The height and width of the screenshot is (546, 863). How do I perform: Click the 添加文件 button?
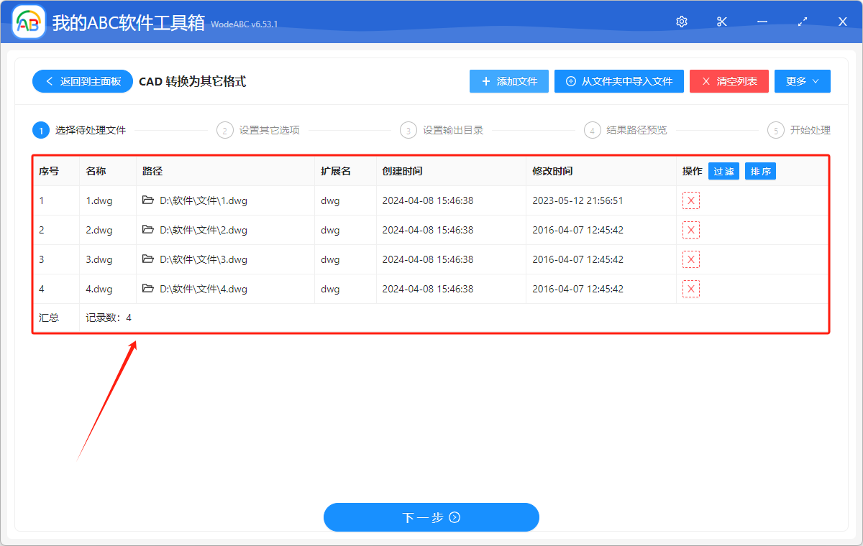509,81
